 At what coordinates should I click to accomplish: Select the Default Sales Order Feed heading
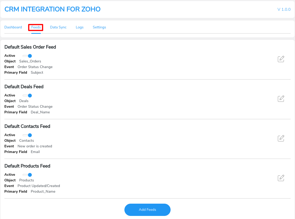click(x=30, y=47)
